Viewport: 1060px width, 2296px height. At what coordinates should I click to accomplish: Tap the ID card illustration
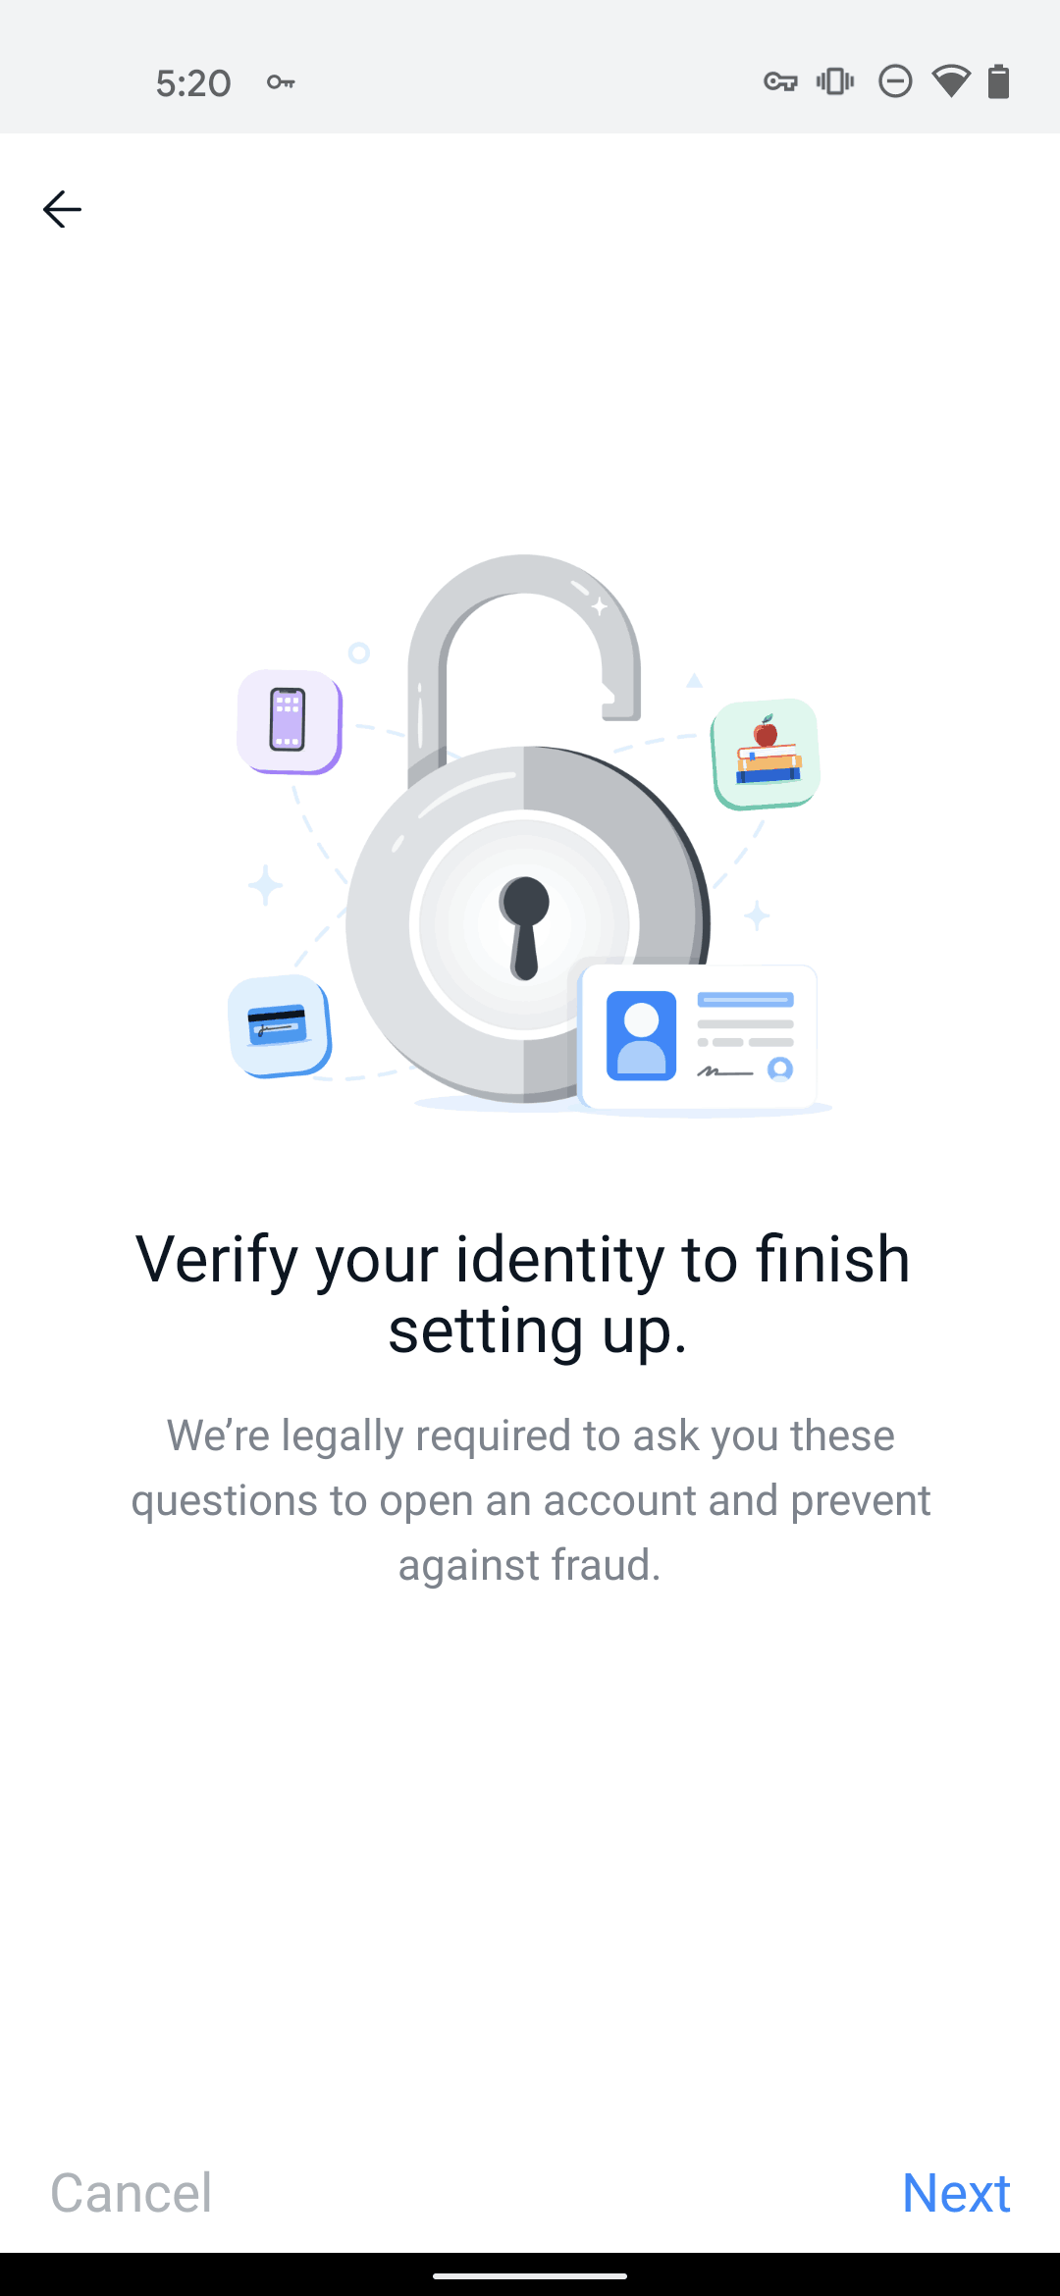pos(699,1040)
